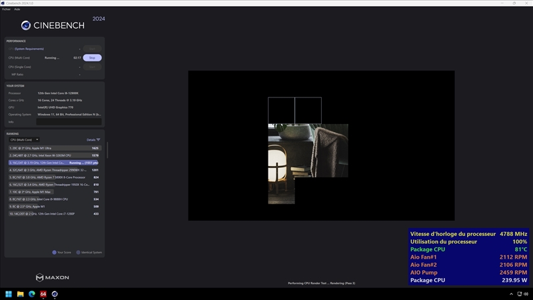533x300 pixels.
Task: Show hidden system tray icons
Action: pos(511,294)
